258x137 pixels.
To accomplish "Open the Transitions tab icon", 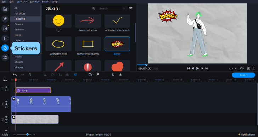I will tap(5, 29).
